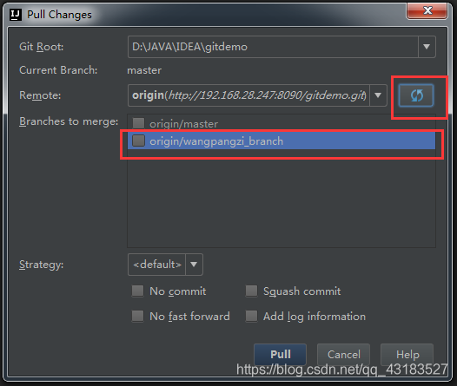
Task: Select the origin/wangpangzi_branch row text
Action: tap(216, 141)
